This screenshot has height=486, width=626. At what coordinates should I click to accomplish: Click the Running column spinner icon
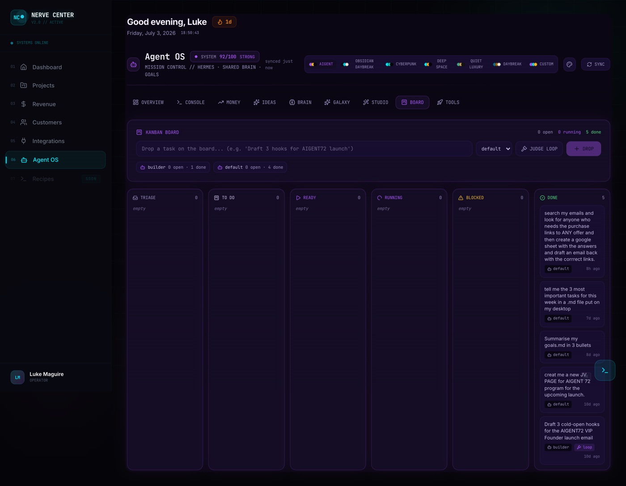coord(380,198)
